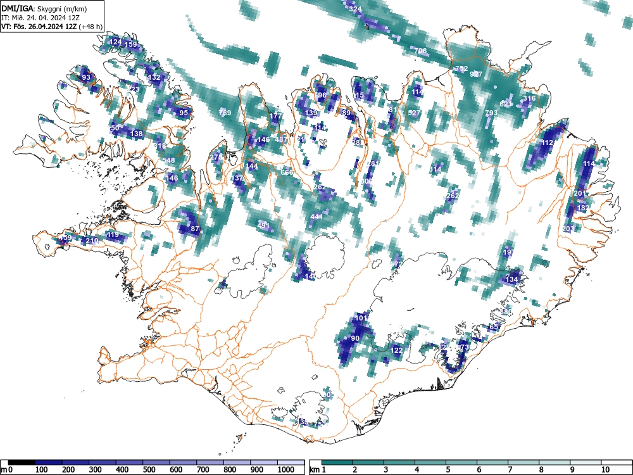
Task: Click the dark blue 100–200 m legend swatch
Action: tap(49, 462)
